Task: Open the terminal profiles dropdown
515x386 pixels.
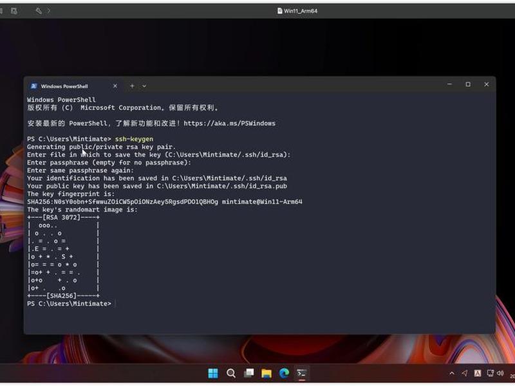Action: tap(144, 86)
